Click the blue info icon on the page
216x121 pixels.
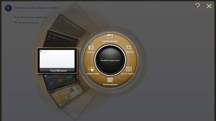[8, 8]
